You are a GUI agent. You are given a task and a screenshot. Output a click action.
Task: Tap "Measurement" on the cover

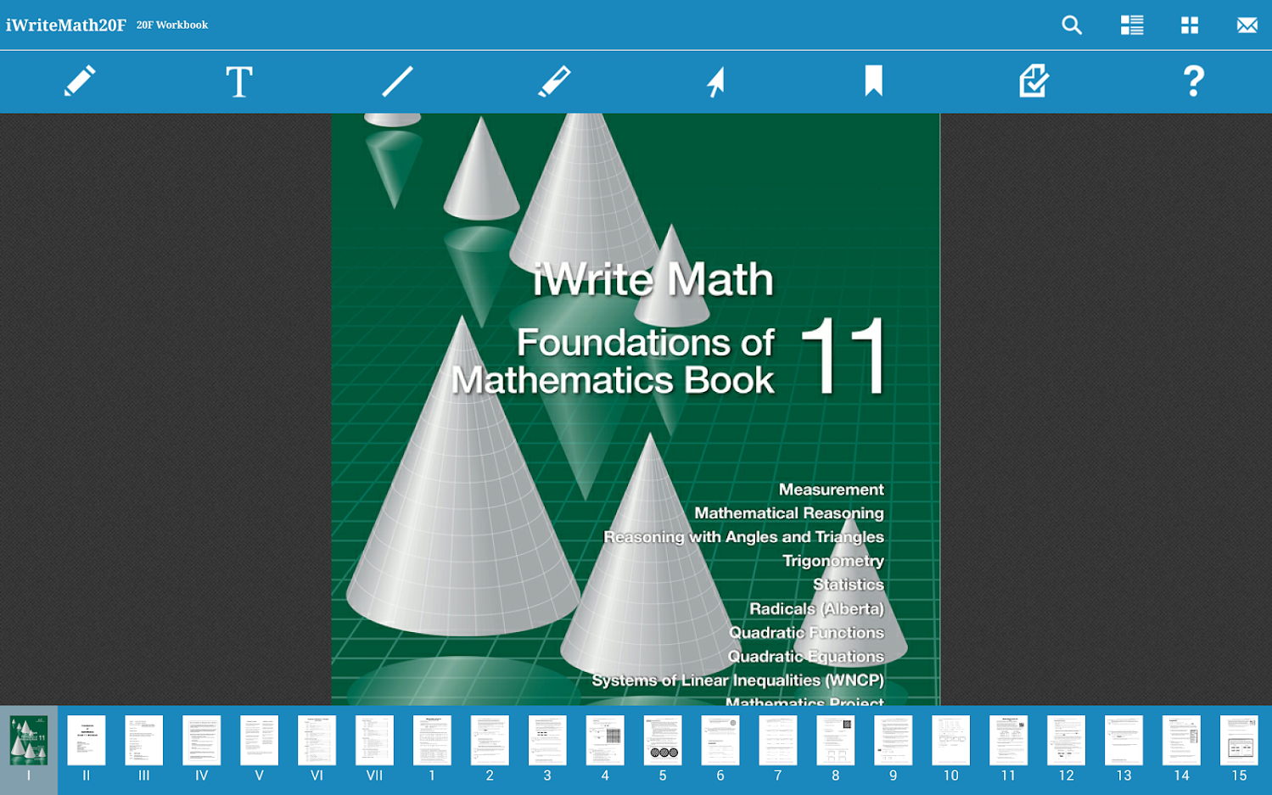tap(832, 490)
